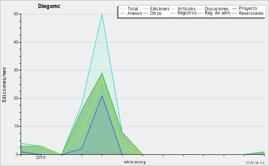Viewport: 269px width, 166px height.
Task: Click the y-axis value 50
Action: (16, 14)
